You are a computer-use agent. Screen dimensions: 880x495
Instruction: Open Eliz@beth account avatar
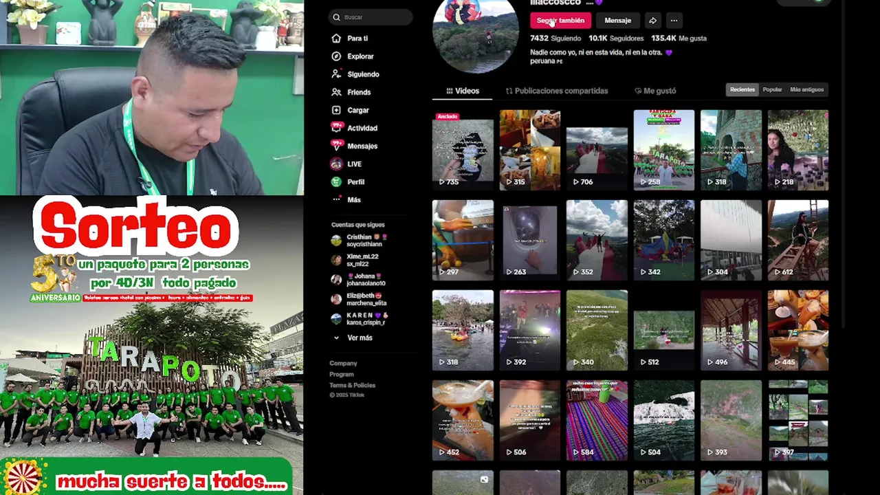(336, 299)
